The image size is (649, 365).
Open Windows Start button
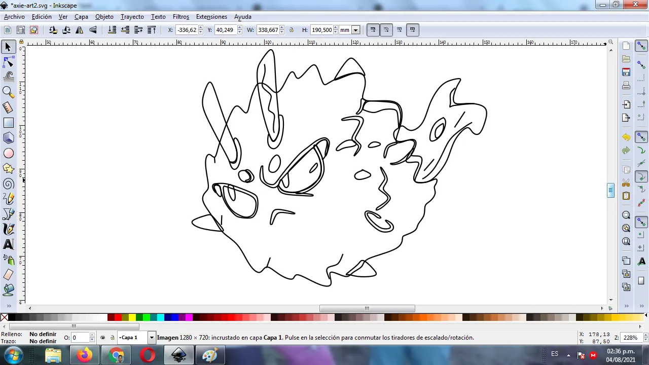(x=13, y=355)
